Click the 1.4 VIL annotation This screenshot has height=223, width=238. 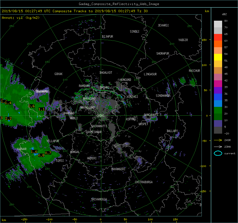8,103
